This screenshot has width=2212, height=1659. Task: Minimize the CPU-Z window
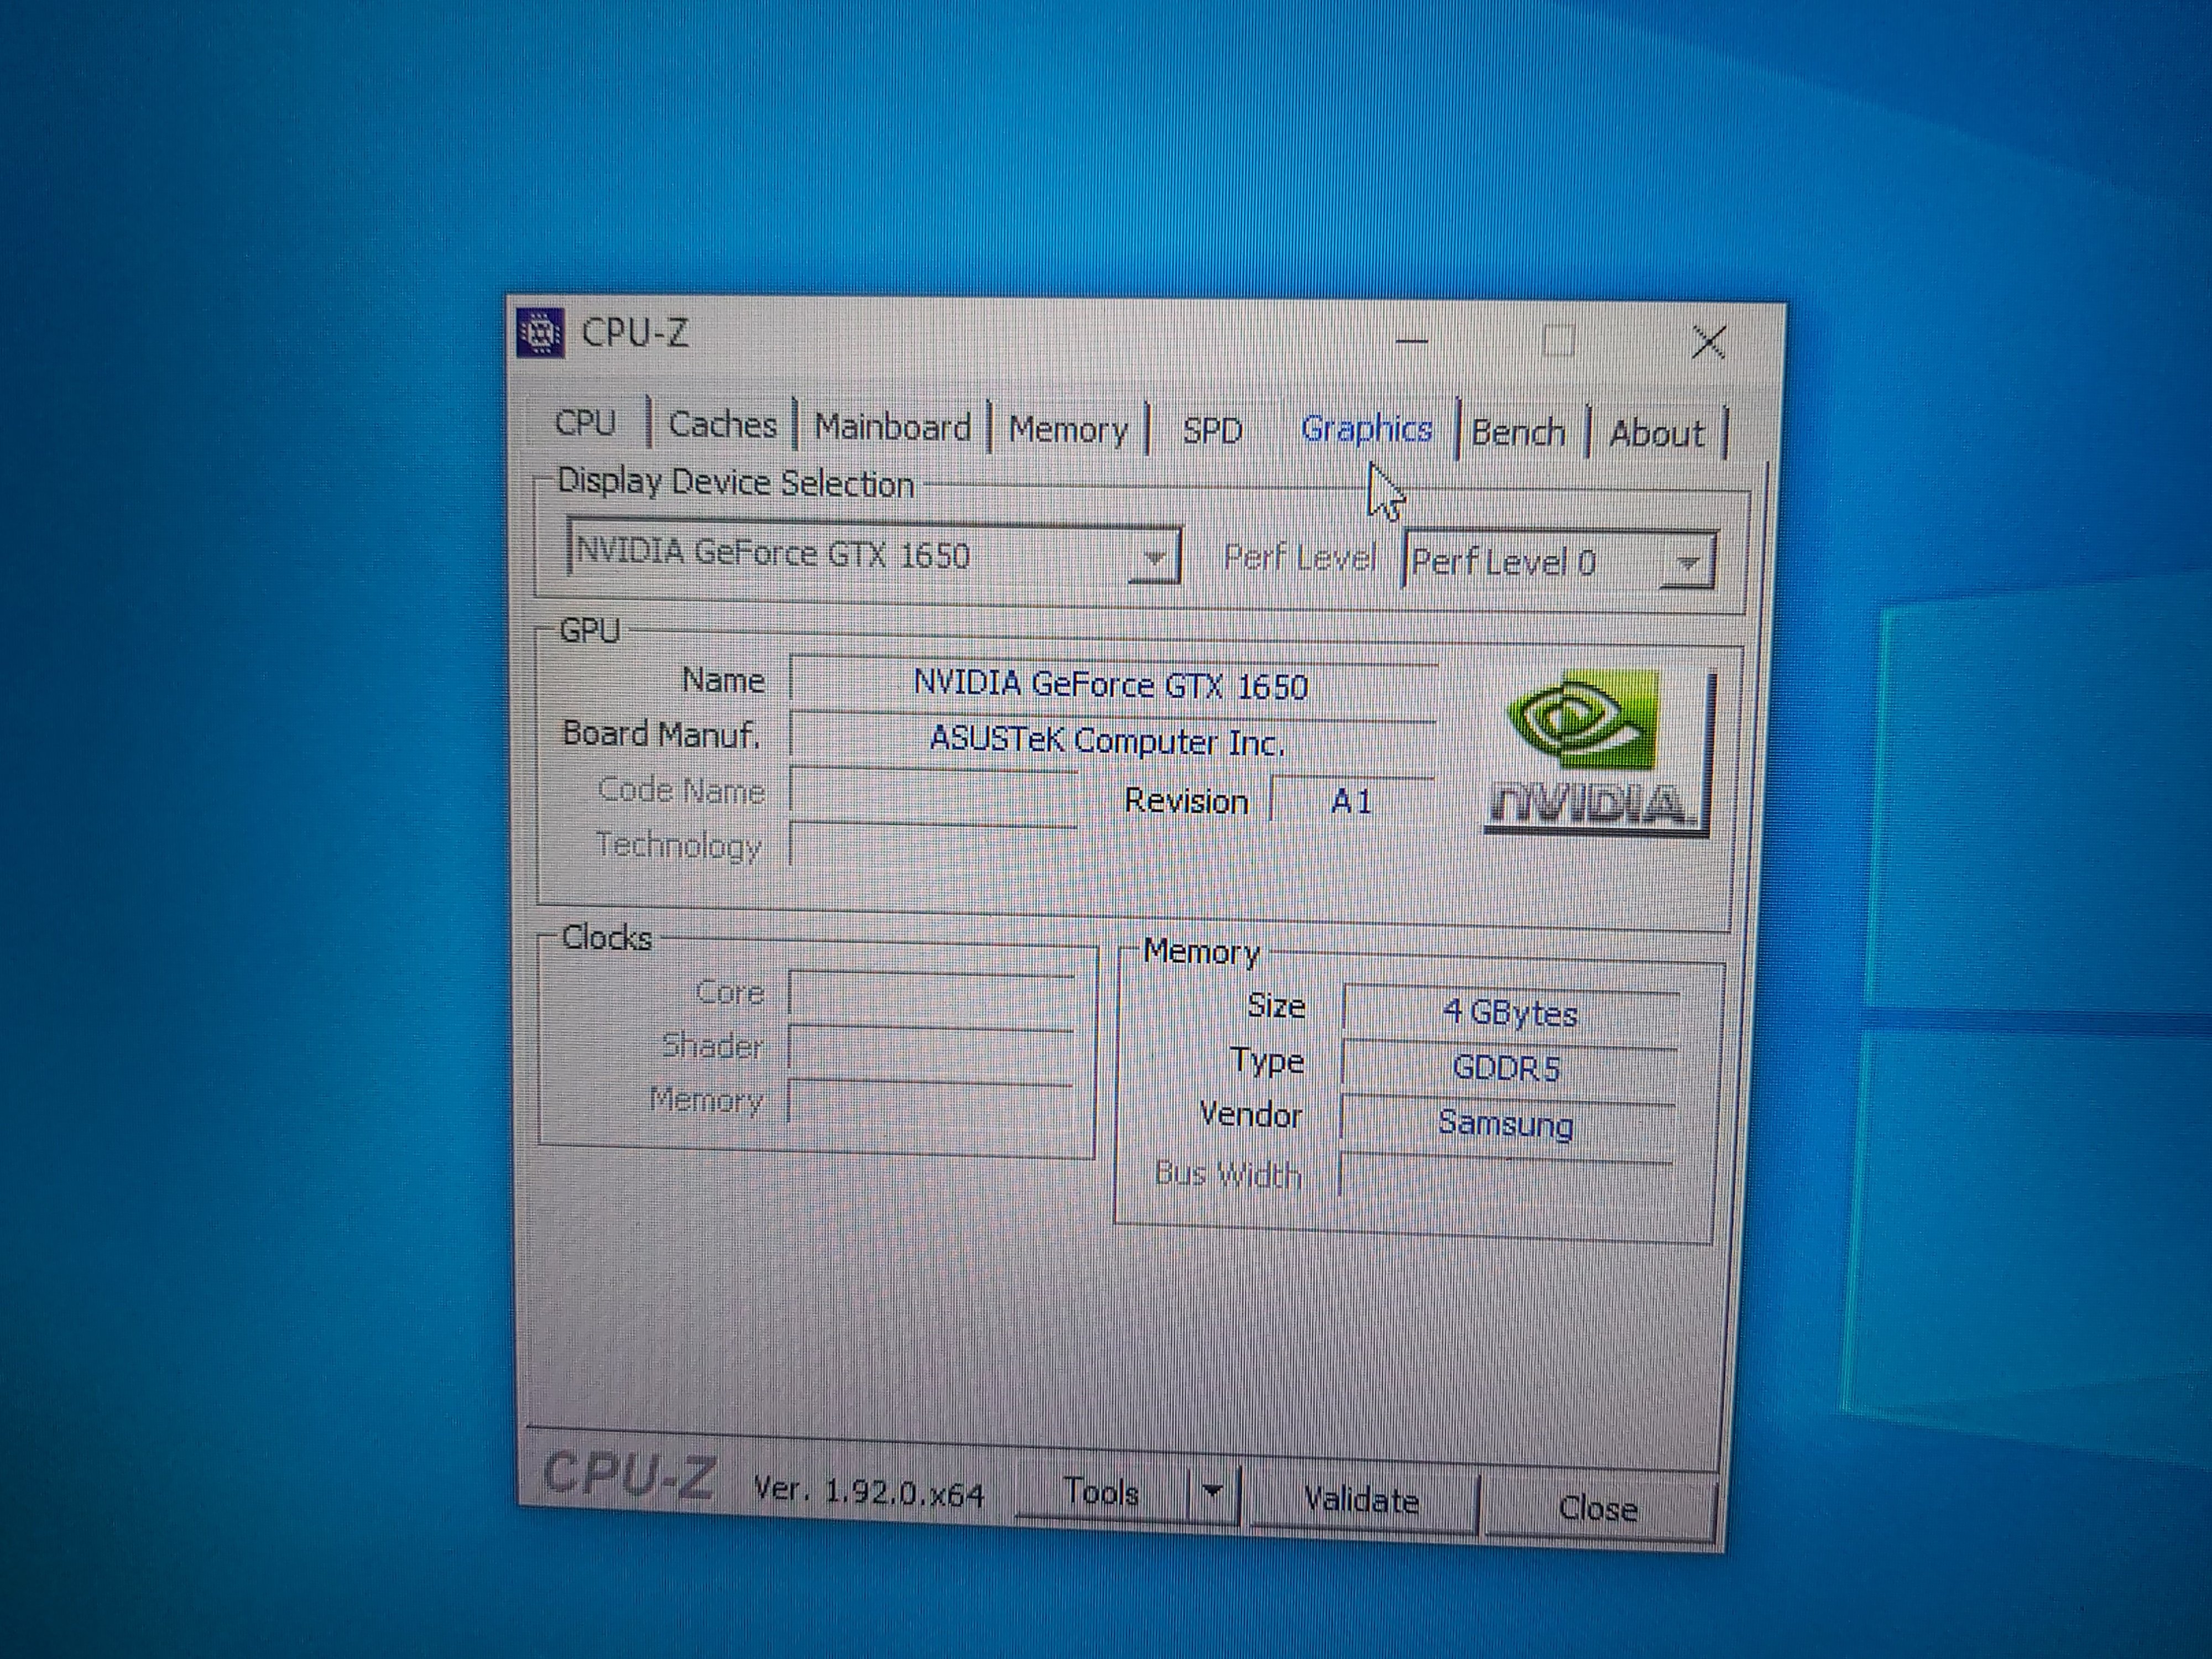tap(1411, 341)
